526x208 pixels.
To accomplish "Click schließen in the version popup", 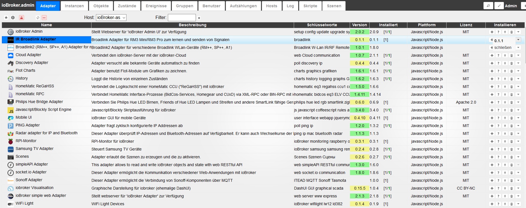I will point(503,47).
